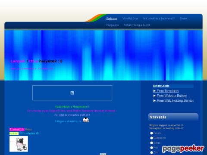This screenshot has height=155, width=207.
Task: Select the Kék radio option
Action: [x=151, y=148]
